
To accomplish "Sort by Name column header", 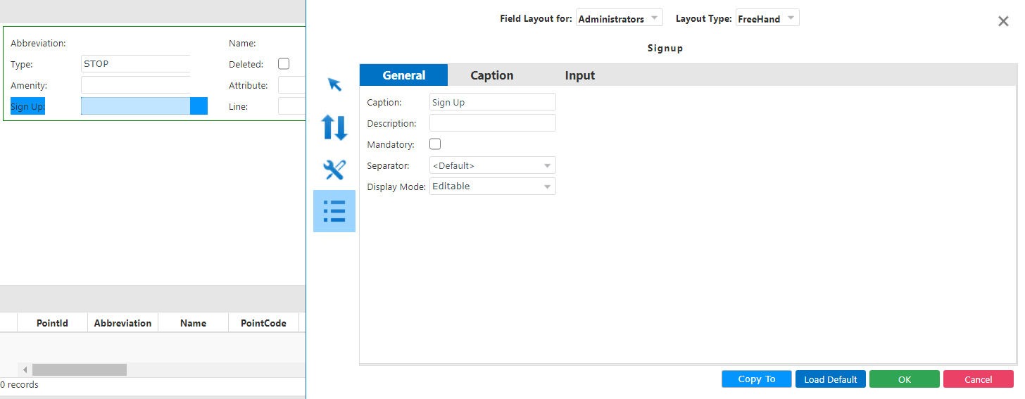I will [194, 323].
